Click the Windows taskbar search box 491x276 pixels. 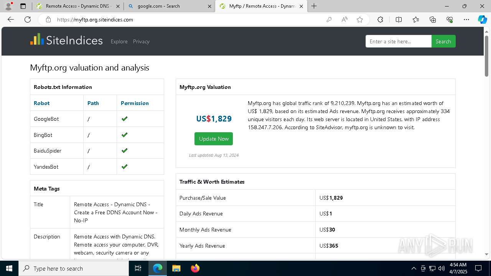point(74,268)
